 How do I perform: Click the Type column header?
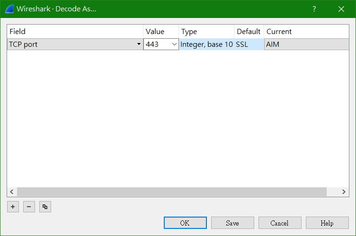pos(206,32)
